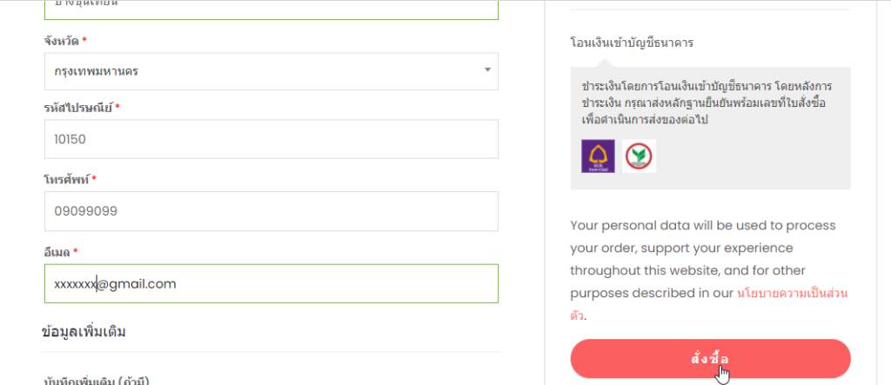Click the Kasikorn green bank logo
The width and height of the screenshot is (891, 385).
coord(640,156)
